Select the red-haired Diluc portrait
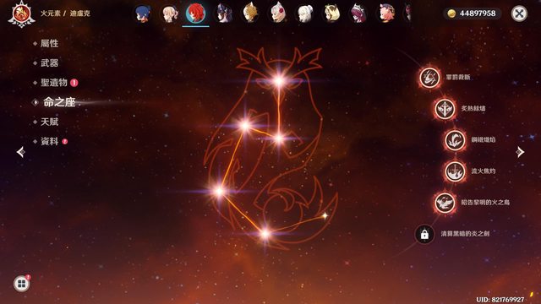 tap(195, 14)
